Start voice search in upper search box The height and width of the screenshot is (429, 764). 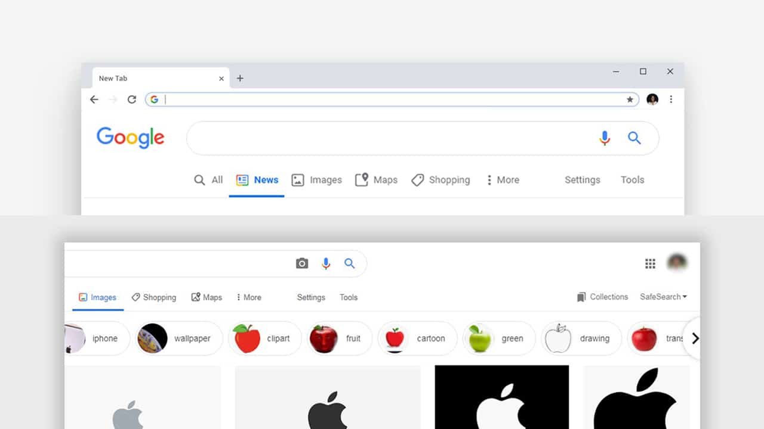tap(605, 138)
